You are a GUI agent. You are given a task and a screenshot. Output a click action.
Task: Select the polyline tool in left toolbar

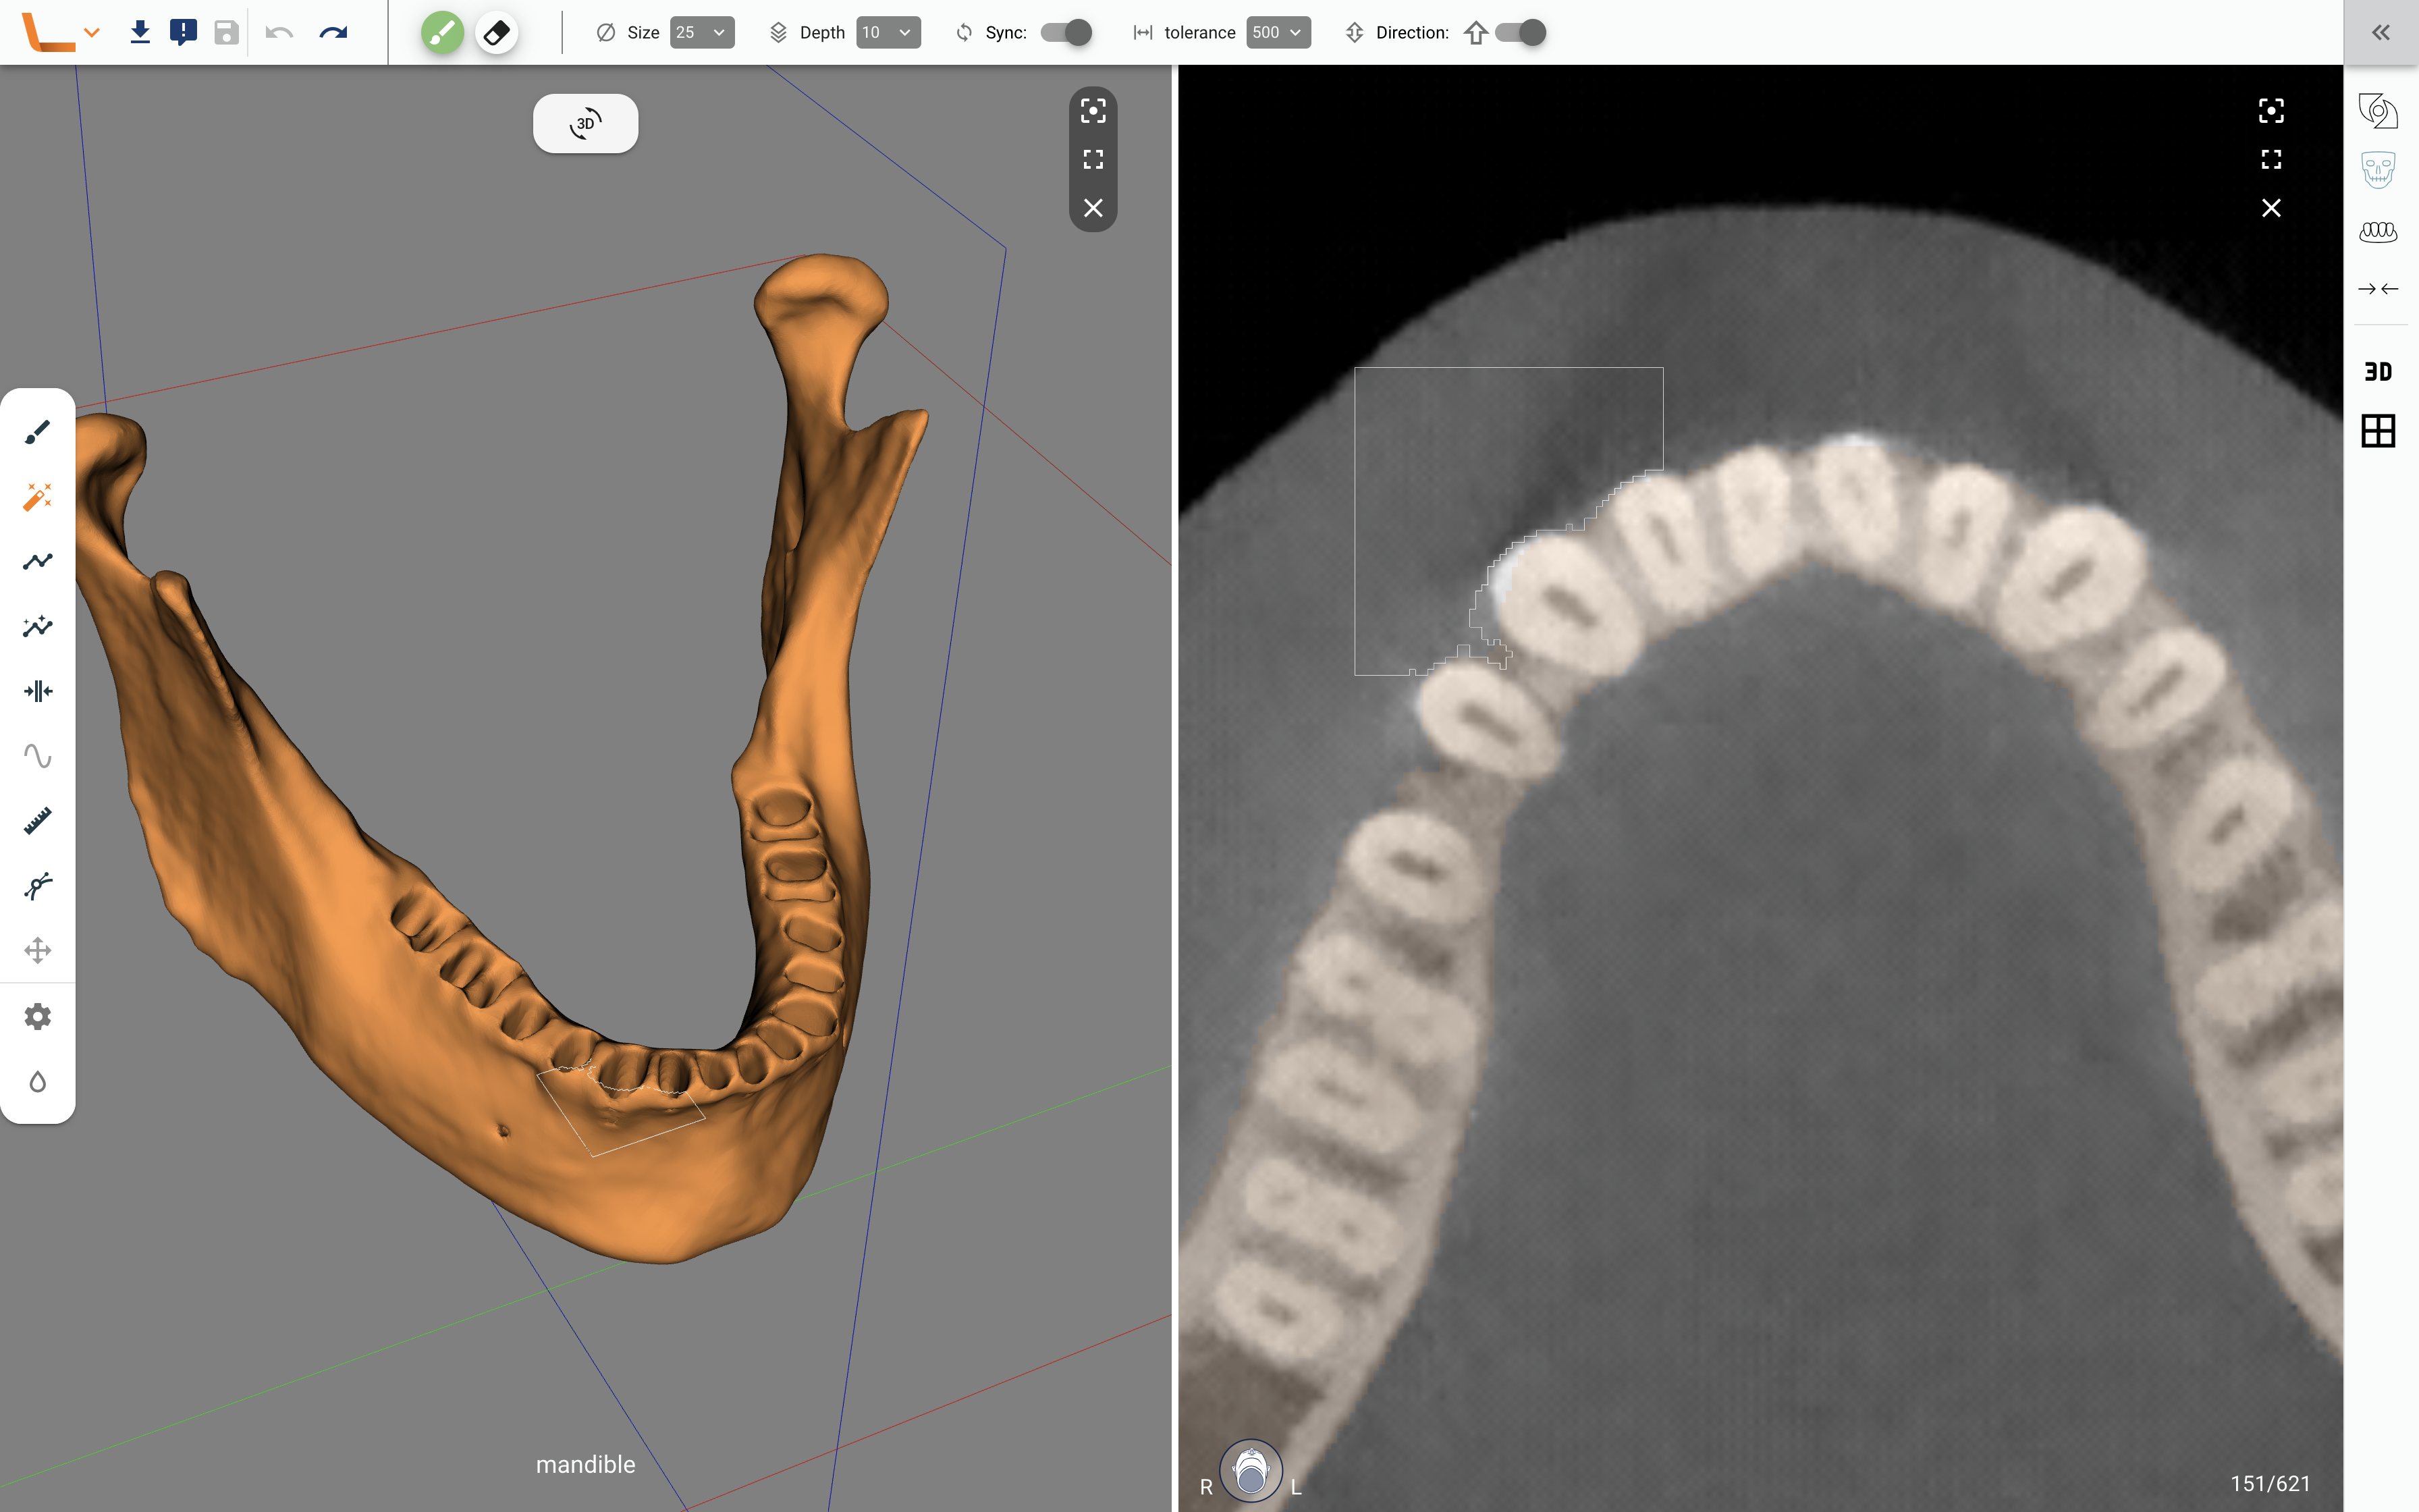click(37, 562)
